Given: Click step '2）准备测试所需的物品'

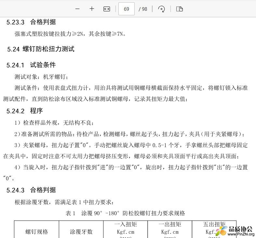Looking at the screenshot, I should (129, 134).
